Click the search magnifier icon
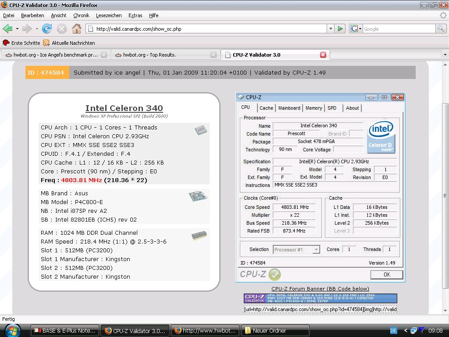 [x=441, y=29]
